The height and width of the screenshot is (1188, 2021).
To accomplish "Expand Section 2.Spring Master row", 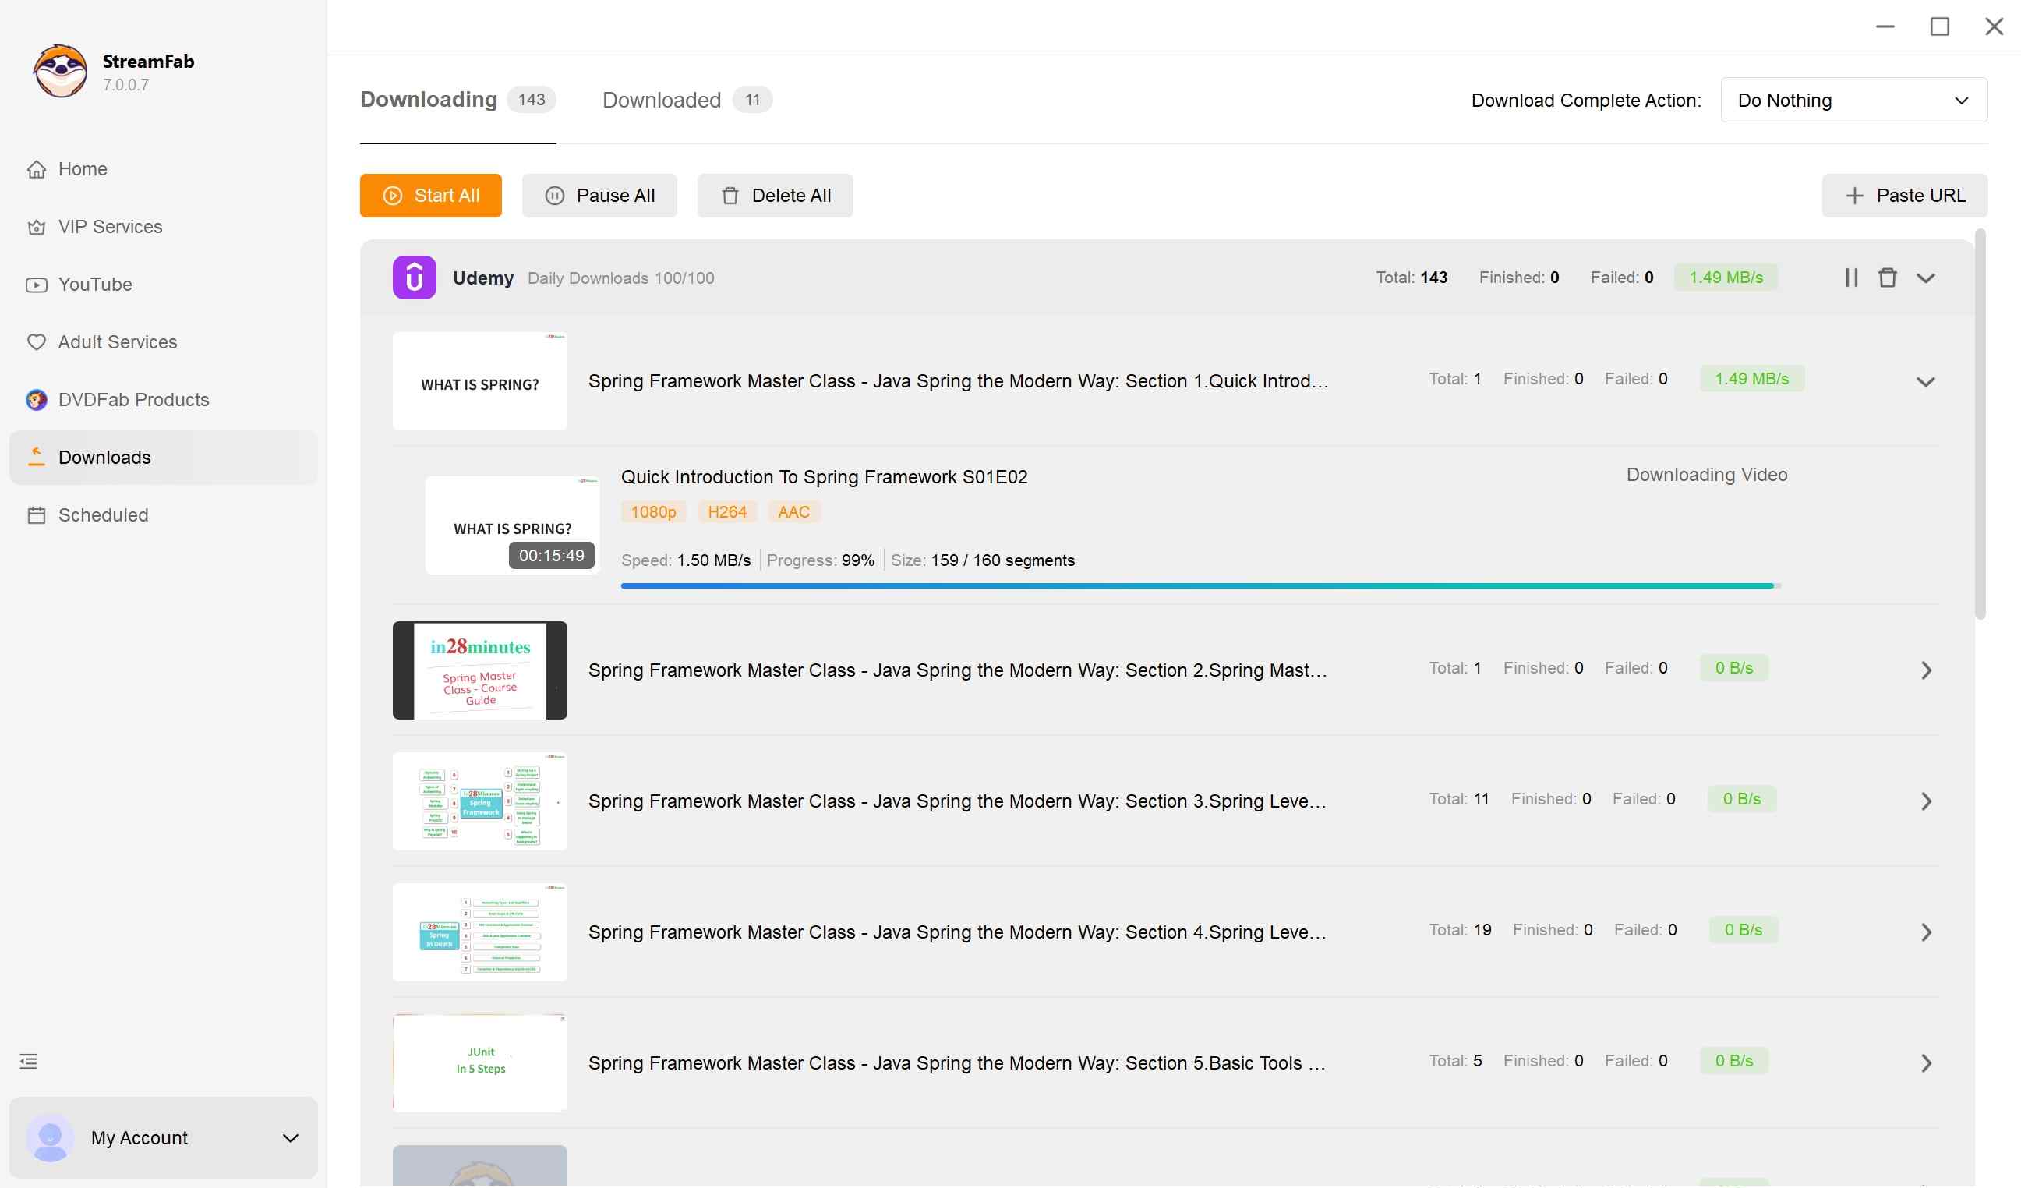I will [1927, 669].
